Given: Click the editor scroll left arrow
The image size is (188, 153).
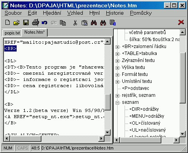Looking at the screenshot, I should click(x=7, y=139).
